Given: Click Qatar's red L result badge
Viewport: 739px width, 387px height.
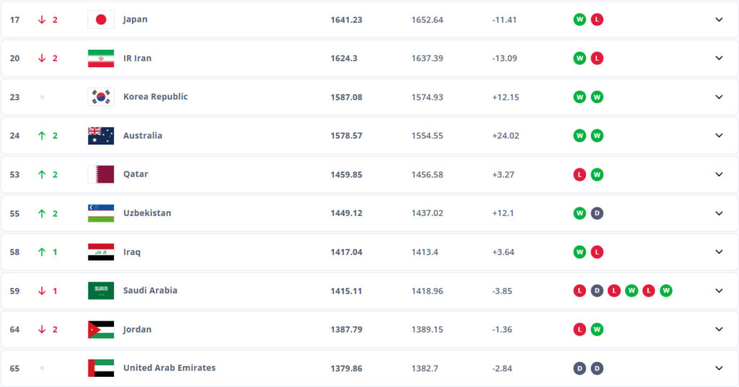Looking at the screenshot, I should (580, 175).
